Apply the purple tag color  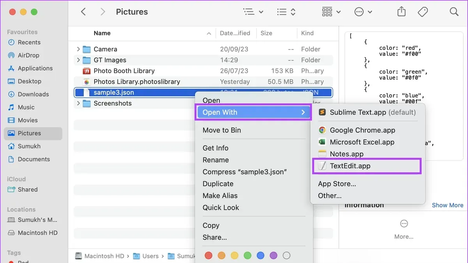click(x=273, y=256)
